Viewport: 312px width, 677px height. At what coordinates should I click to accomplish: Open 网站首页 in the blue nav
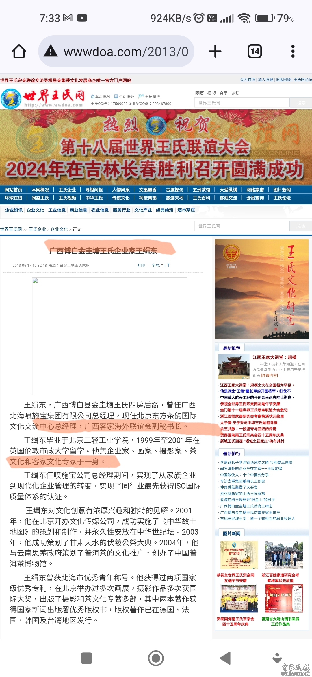click(13, 190)
